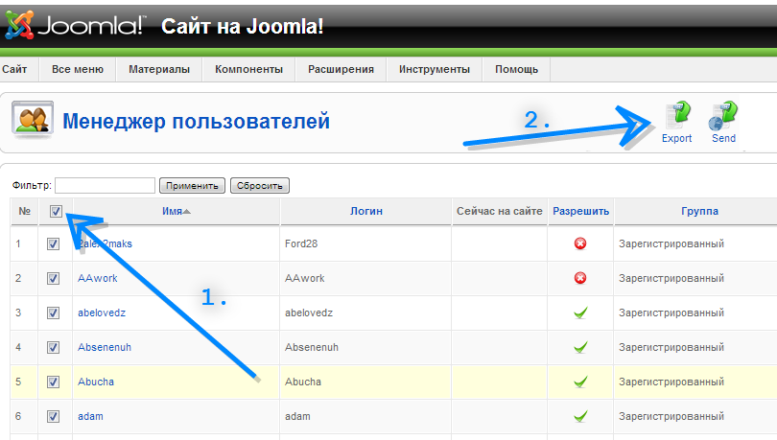Open the Компоненты menu
This screenshot has width=777, height=440.
click(248, 70)
